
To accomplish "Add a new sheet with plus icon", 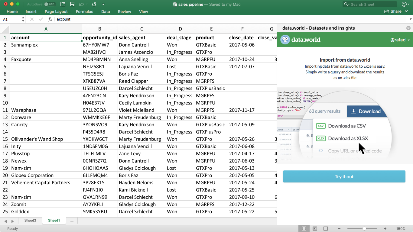I will click(x=72, y=221).
